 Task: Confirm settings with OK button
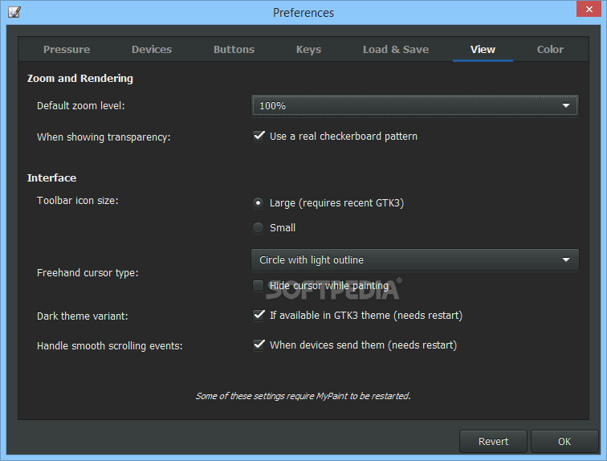[564, 441]
